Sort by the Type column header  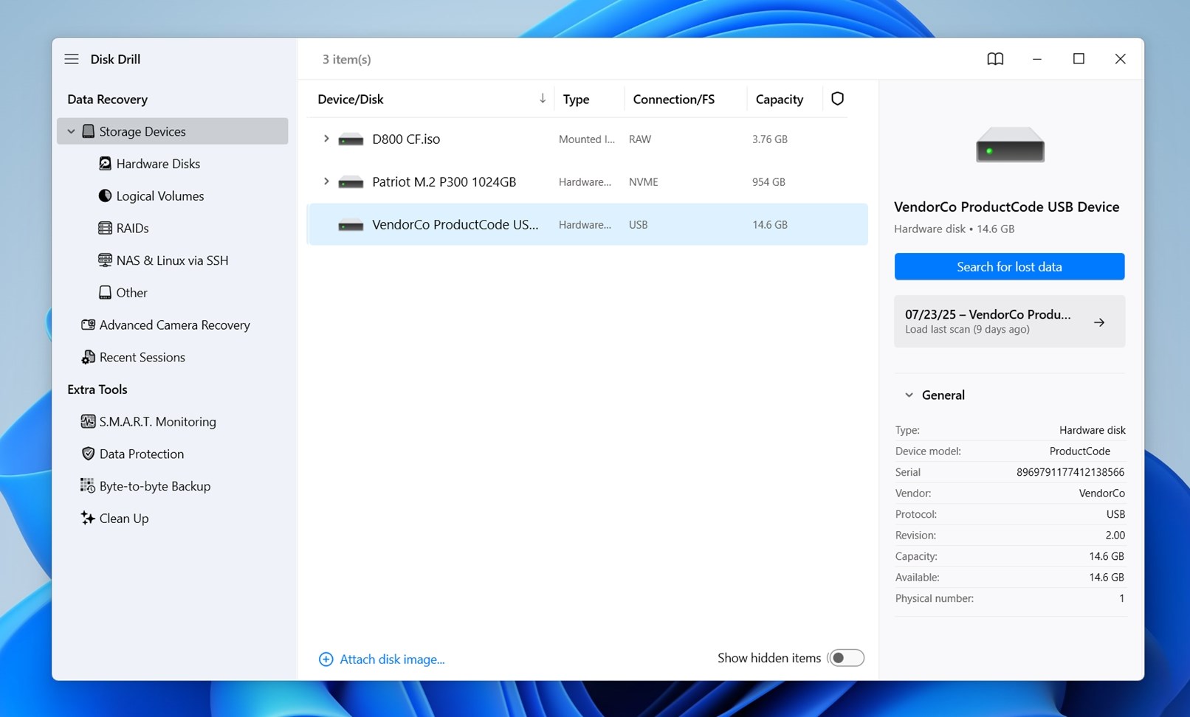point(576,99)
